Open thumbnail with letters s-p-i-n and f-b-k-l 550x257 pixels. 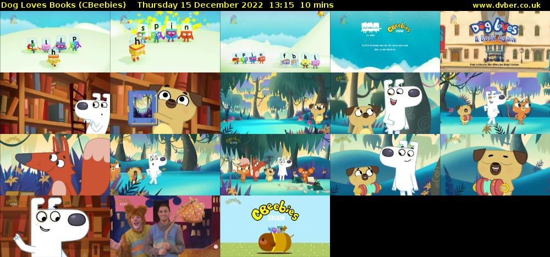tap(276, 42)
